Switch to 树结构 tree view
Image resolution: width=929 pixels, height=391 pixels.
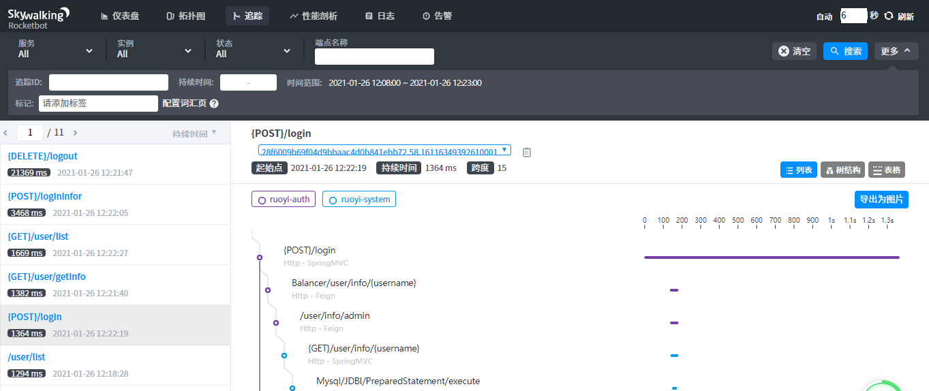click(x=842, y=170)
